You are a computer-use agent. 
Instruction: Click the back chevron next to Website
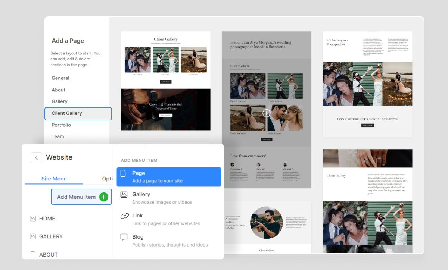point(36,157)
